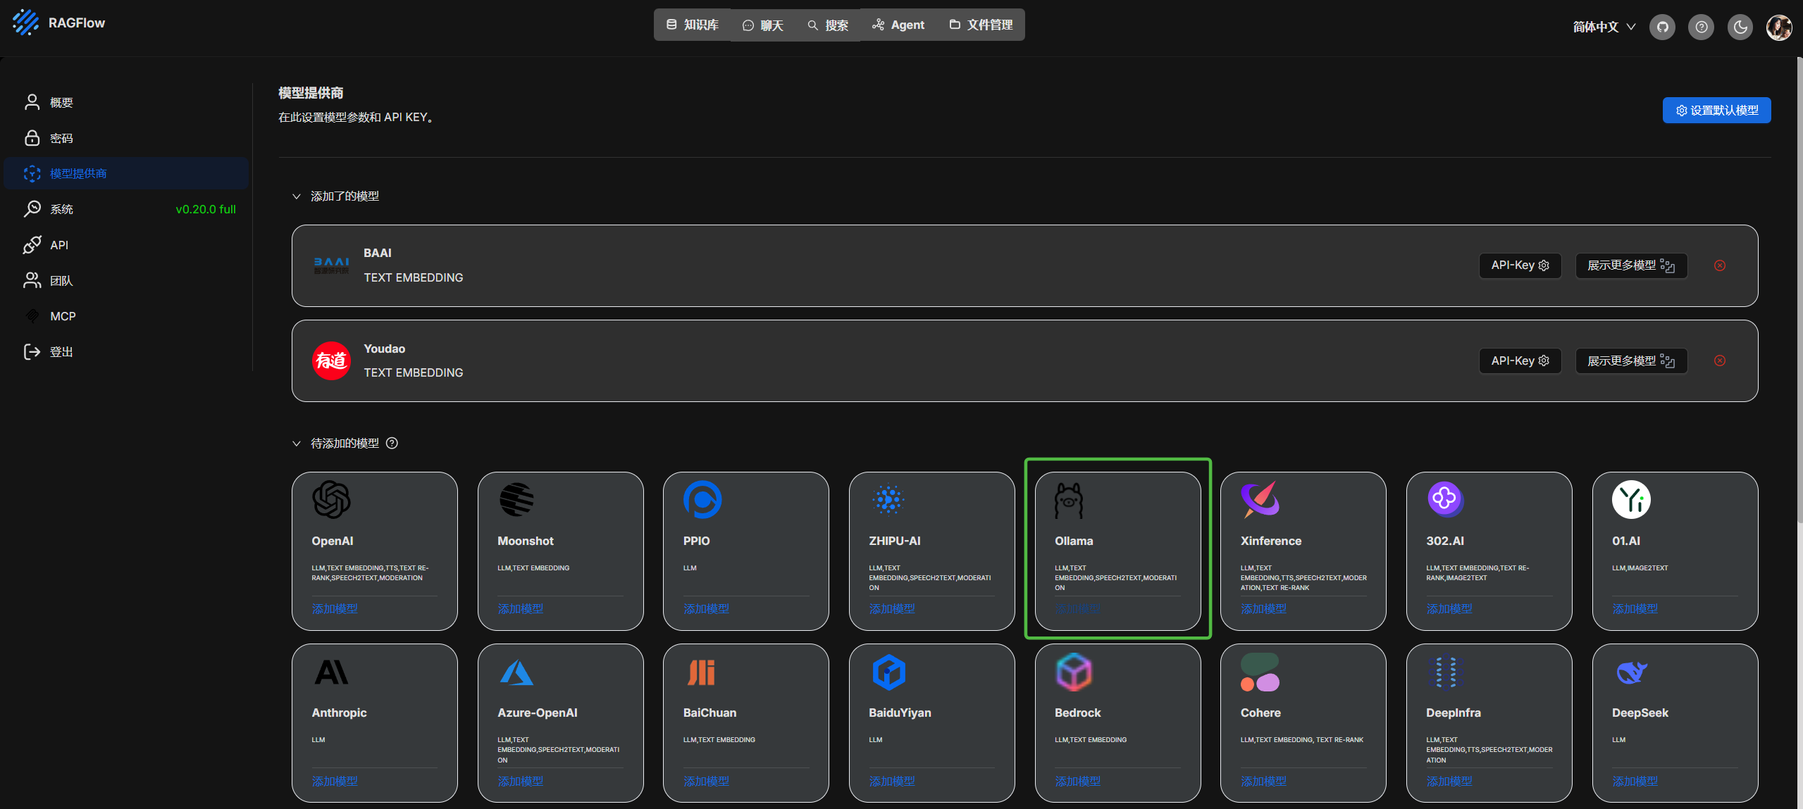Click the DeepSeek whale icon
The image size is (1803, 809).
pyautogui.click(x=1631, y=672)
